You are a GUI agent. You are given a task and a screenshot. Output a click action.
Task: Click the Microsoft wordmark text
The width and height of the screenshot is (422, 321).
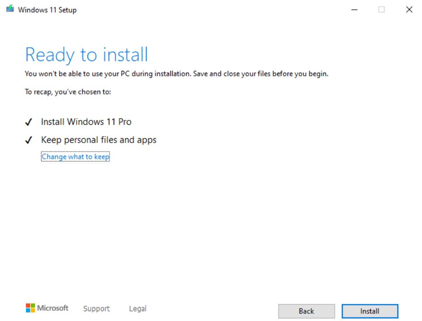(x=53, y=308)
